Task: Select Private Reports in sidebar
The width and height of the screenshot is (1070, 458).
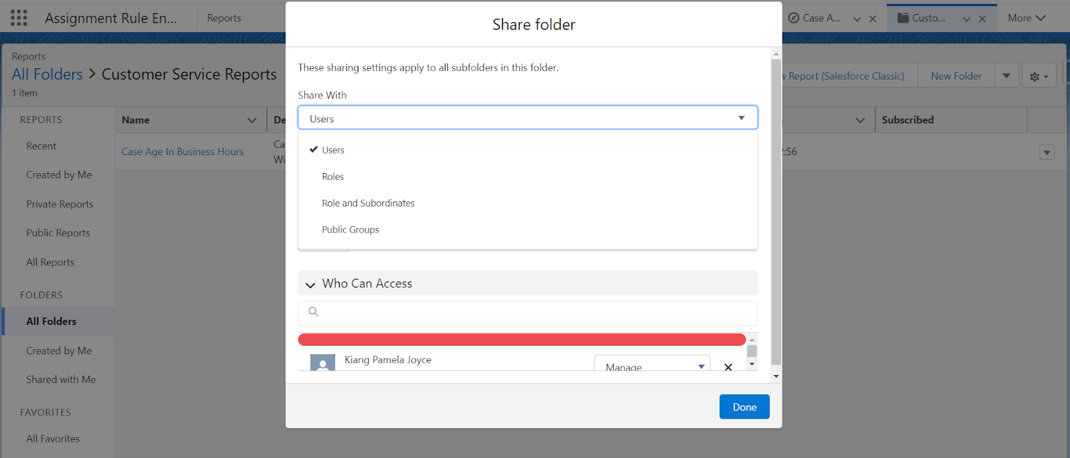Action: (x=60, y=204)
